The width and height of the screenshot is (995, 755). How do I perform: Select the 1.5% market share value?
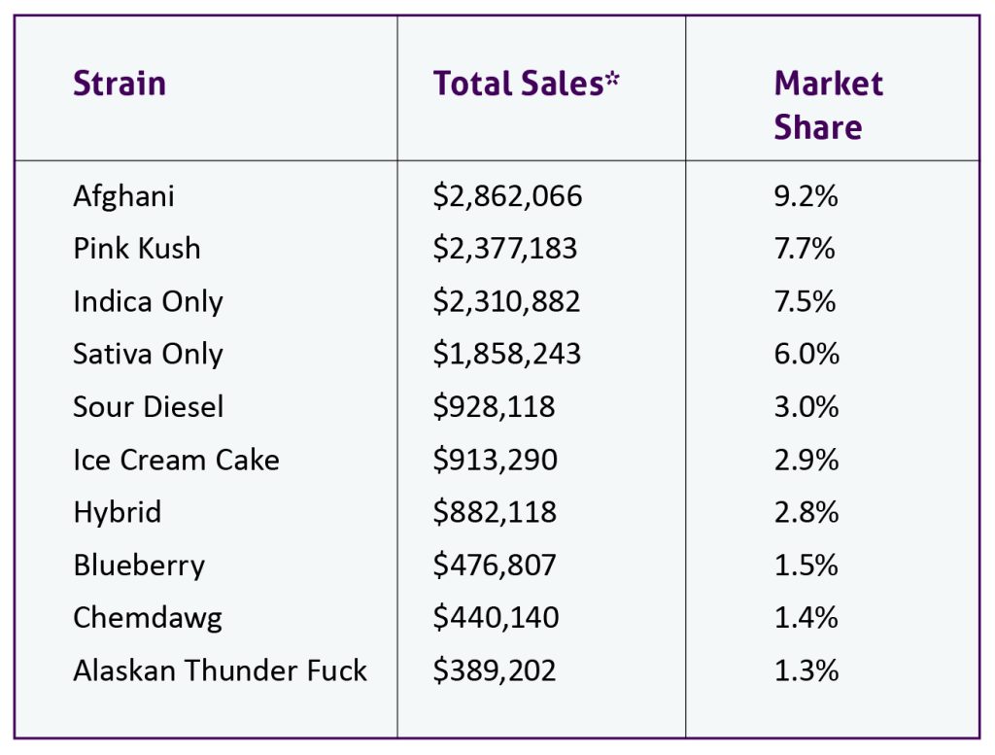pos(806,565)
